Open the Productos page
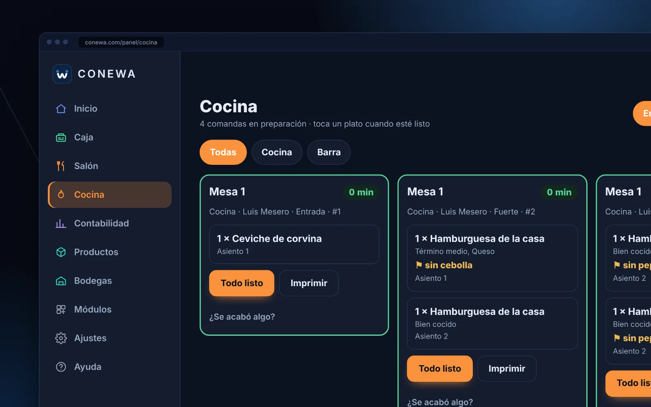The image size is (651, 407). pos(110,252)
